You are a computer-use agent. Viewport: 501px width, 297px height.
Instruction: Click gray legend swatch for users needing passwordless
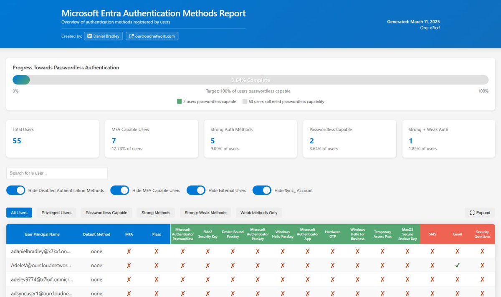coord(245,102)
